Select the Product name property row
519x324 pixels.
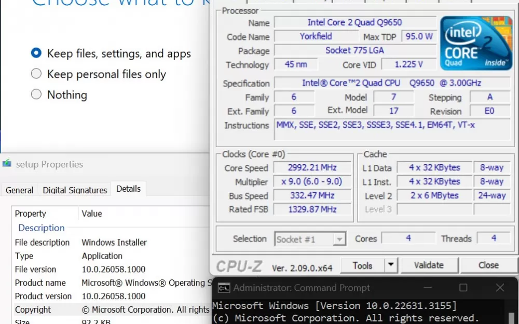[x=40, y=283]
